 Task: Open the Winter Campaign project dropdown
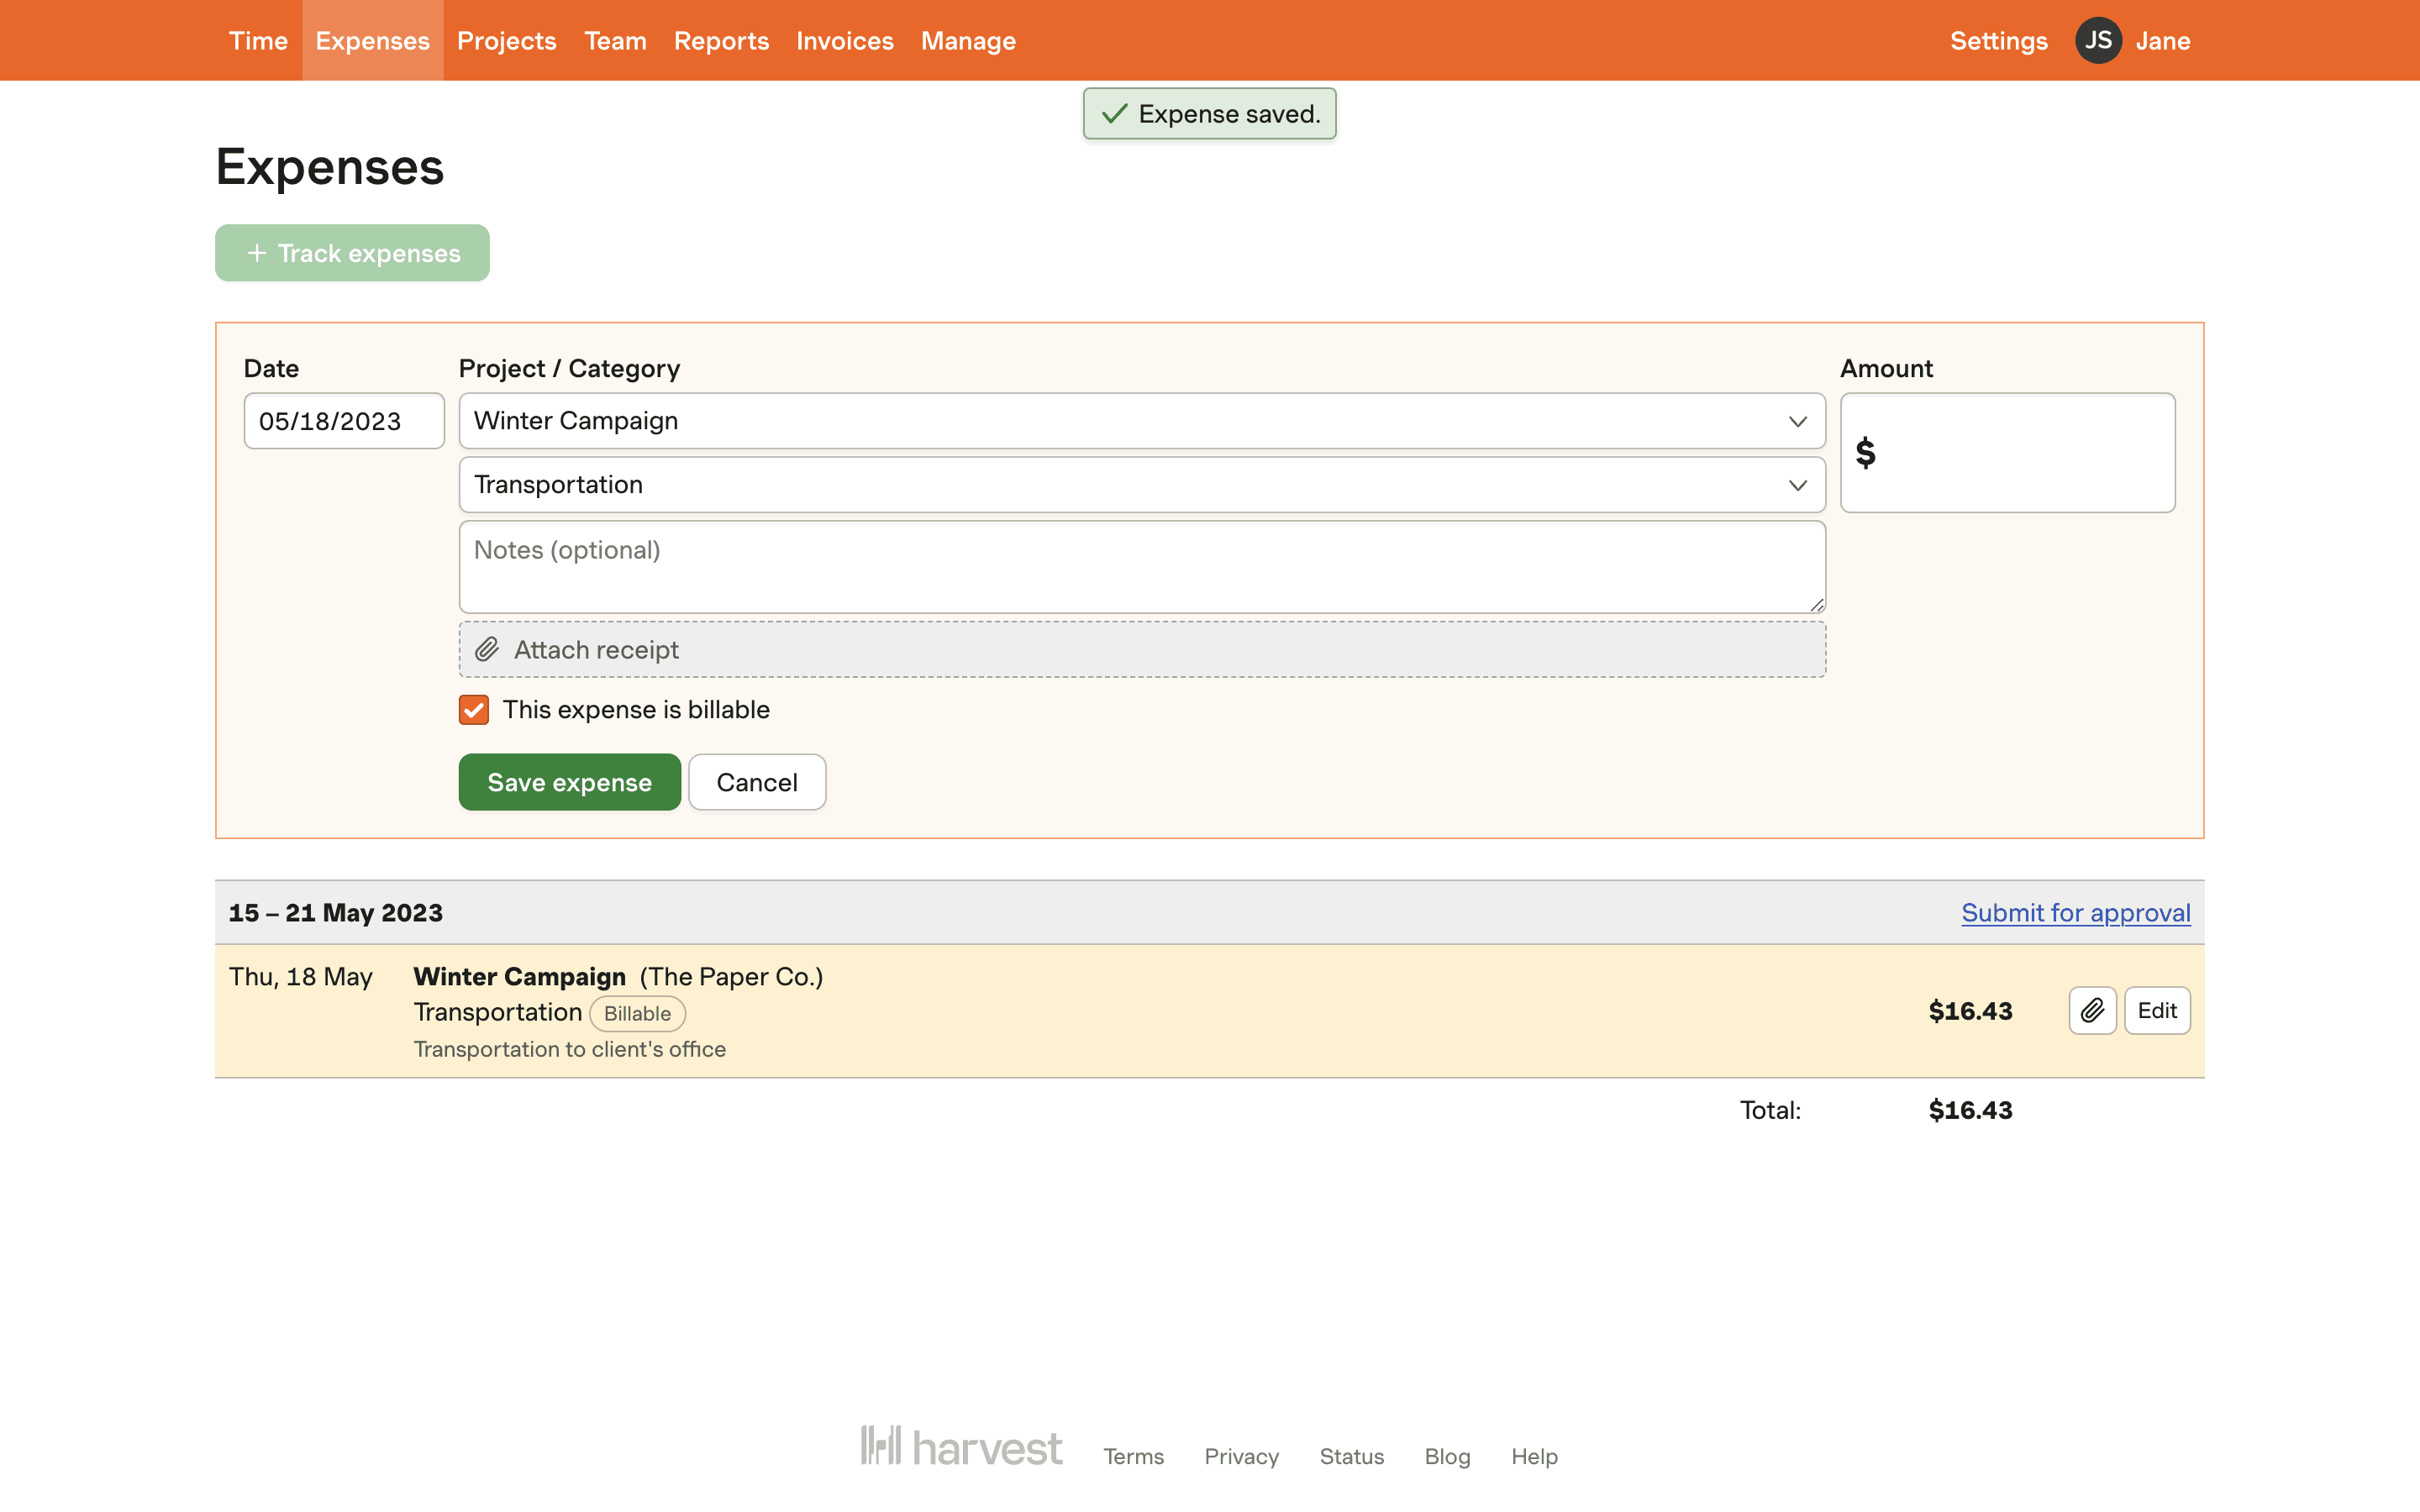click(x=1141, y=421)
